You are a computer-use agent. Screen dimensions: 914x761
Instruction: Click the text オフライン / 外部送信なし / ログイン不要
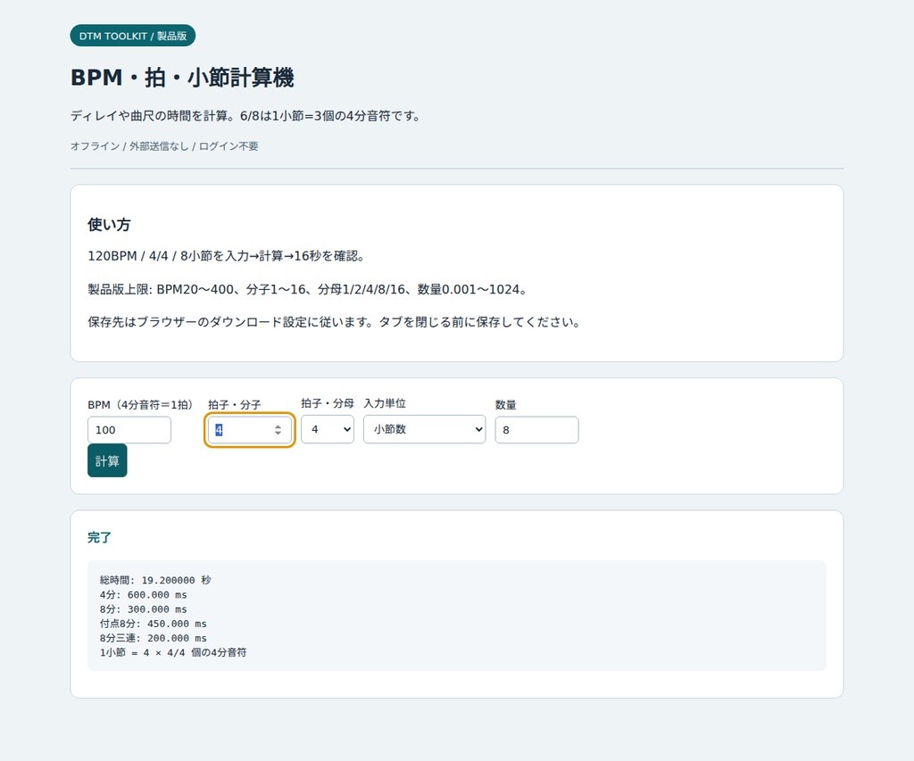point(164,146)
